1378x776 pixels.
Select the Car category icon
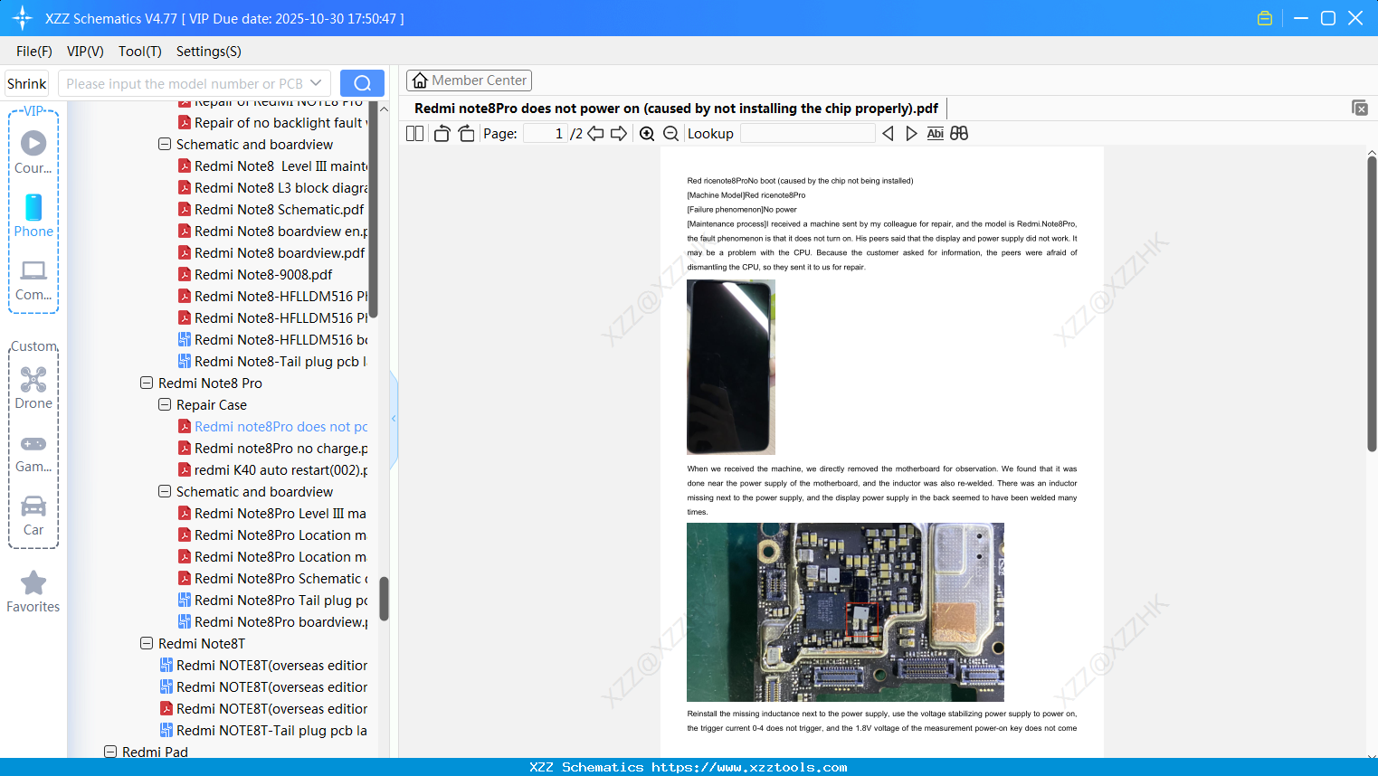click(33, 516)
